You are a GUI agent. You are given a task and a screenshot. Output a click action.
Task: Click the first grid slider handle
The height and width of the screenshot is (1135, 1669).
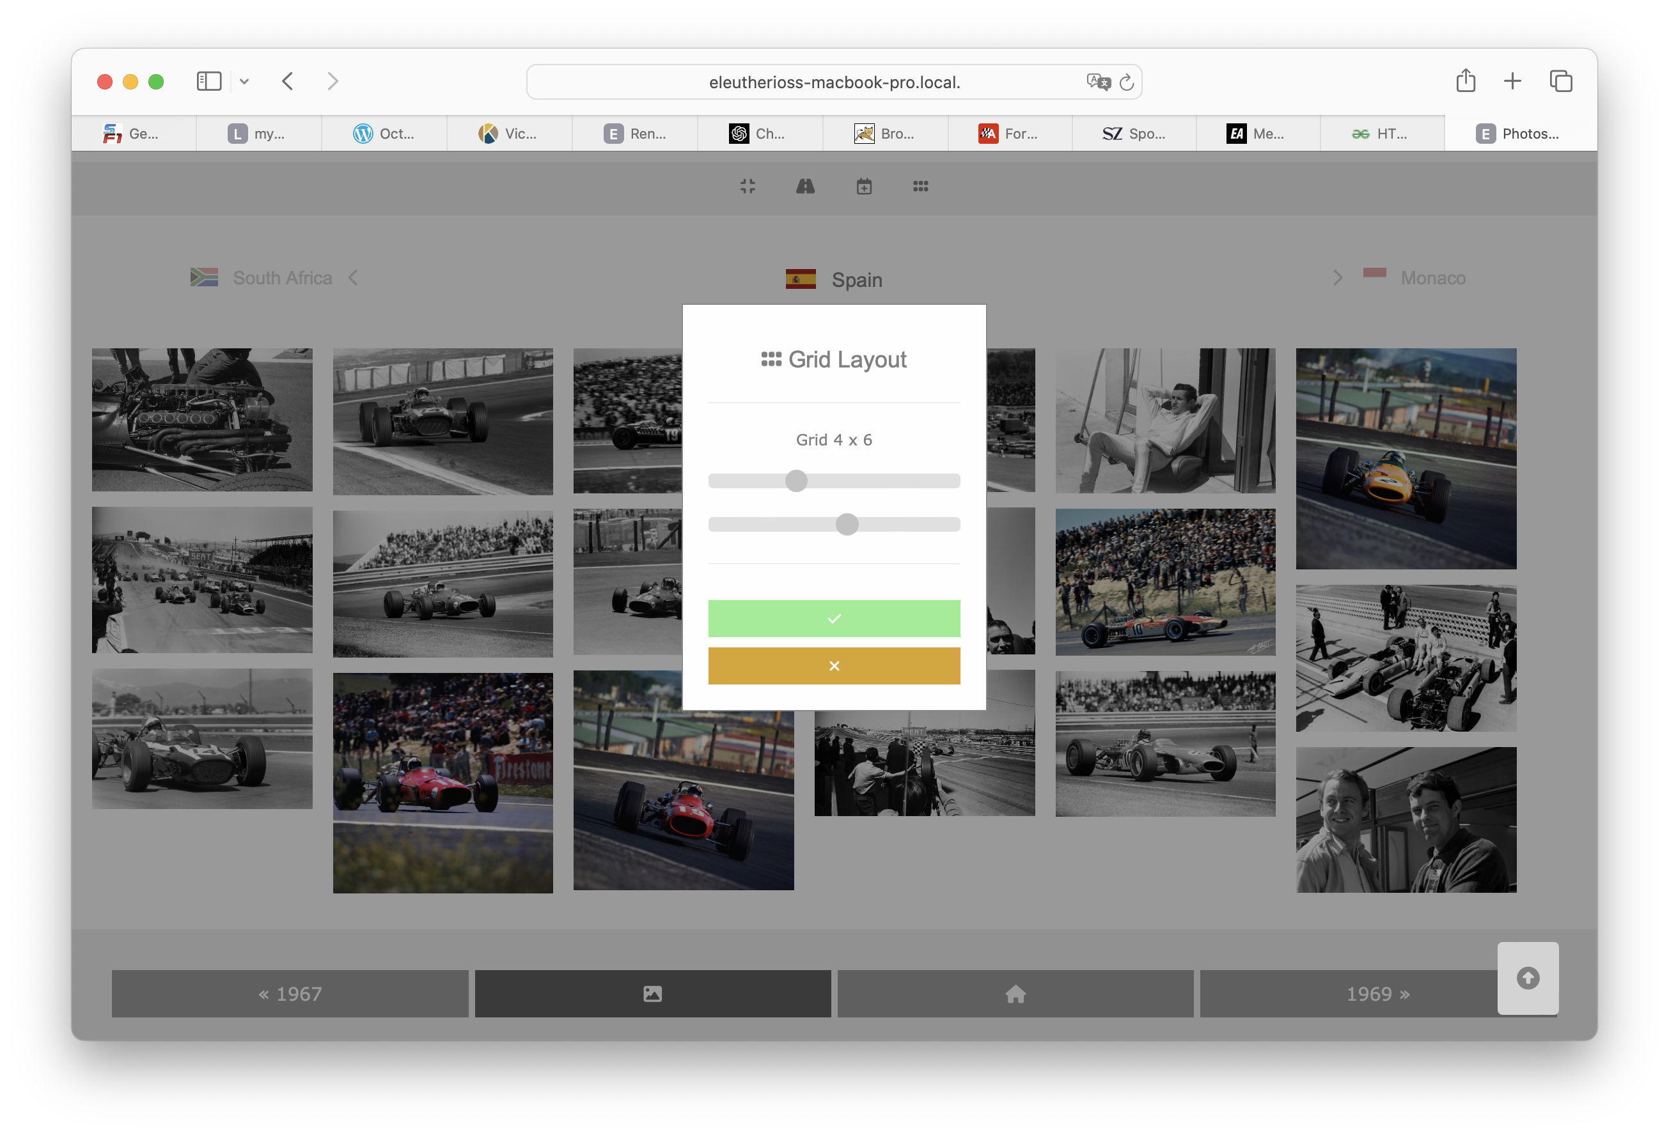click(795, 481)
